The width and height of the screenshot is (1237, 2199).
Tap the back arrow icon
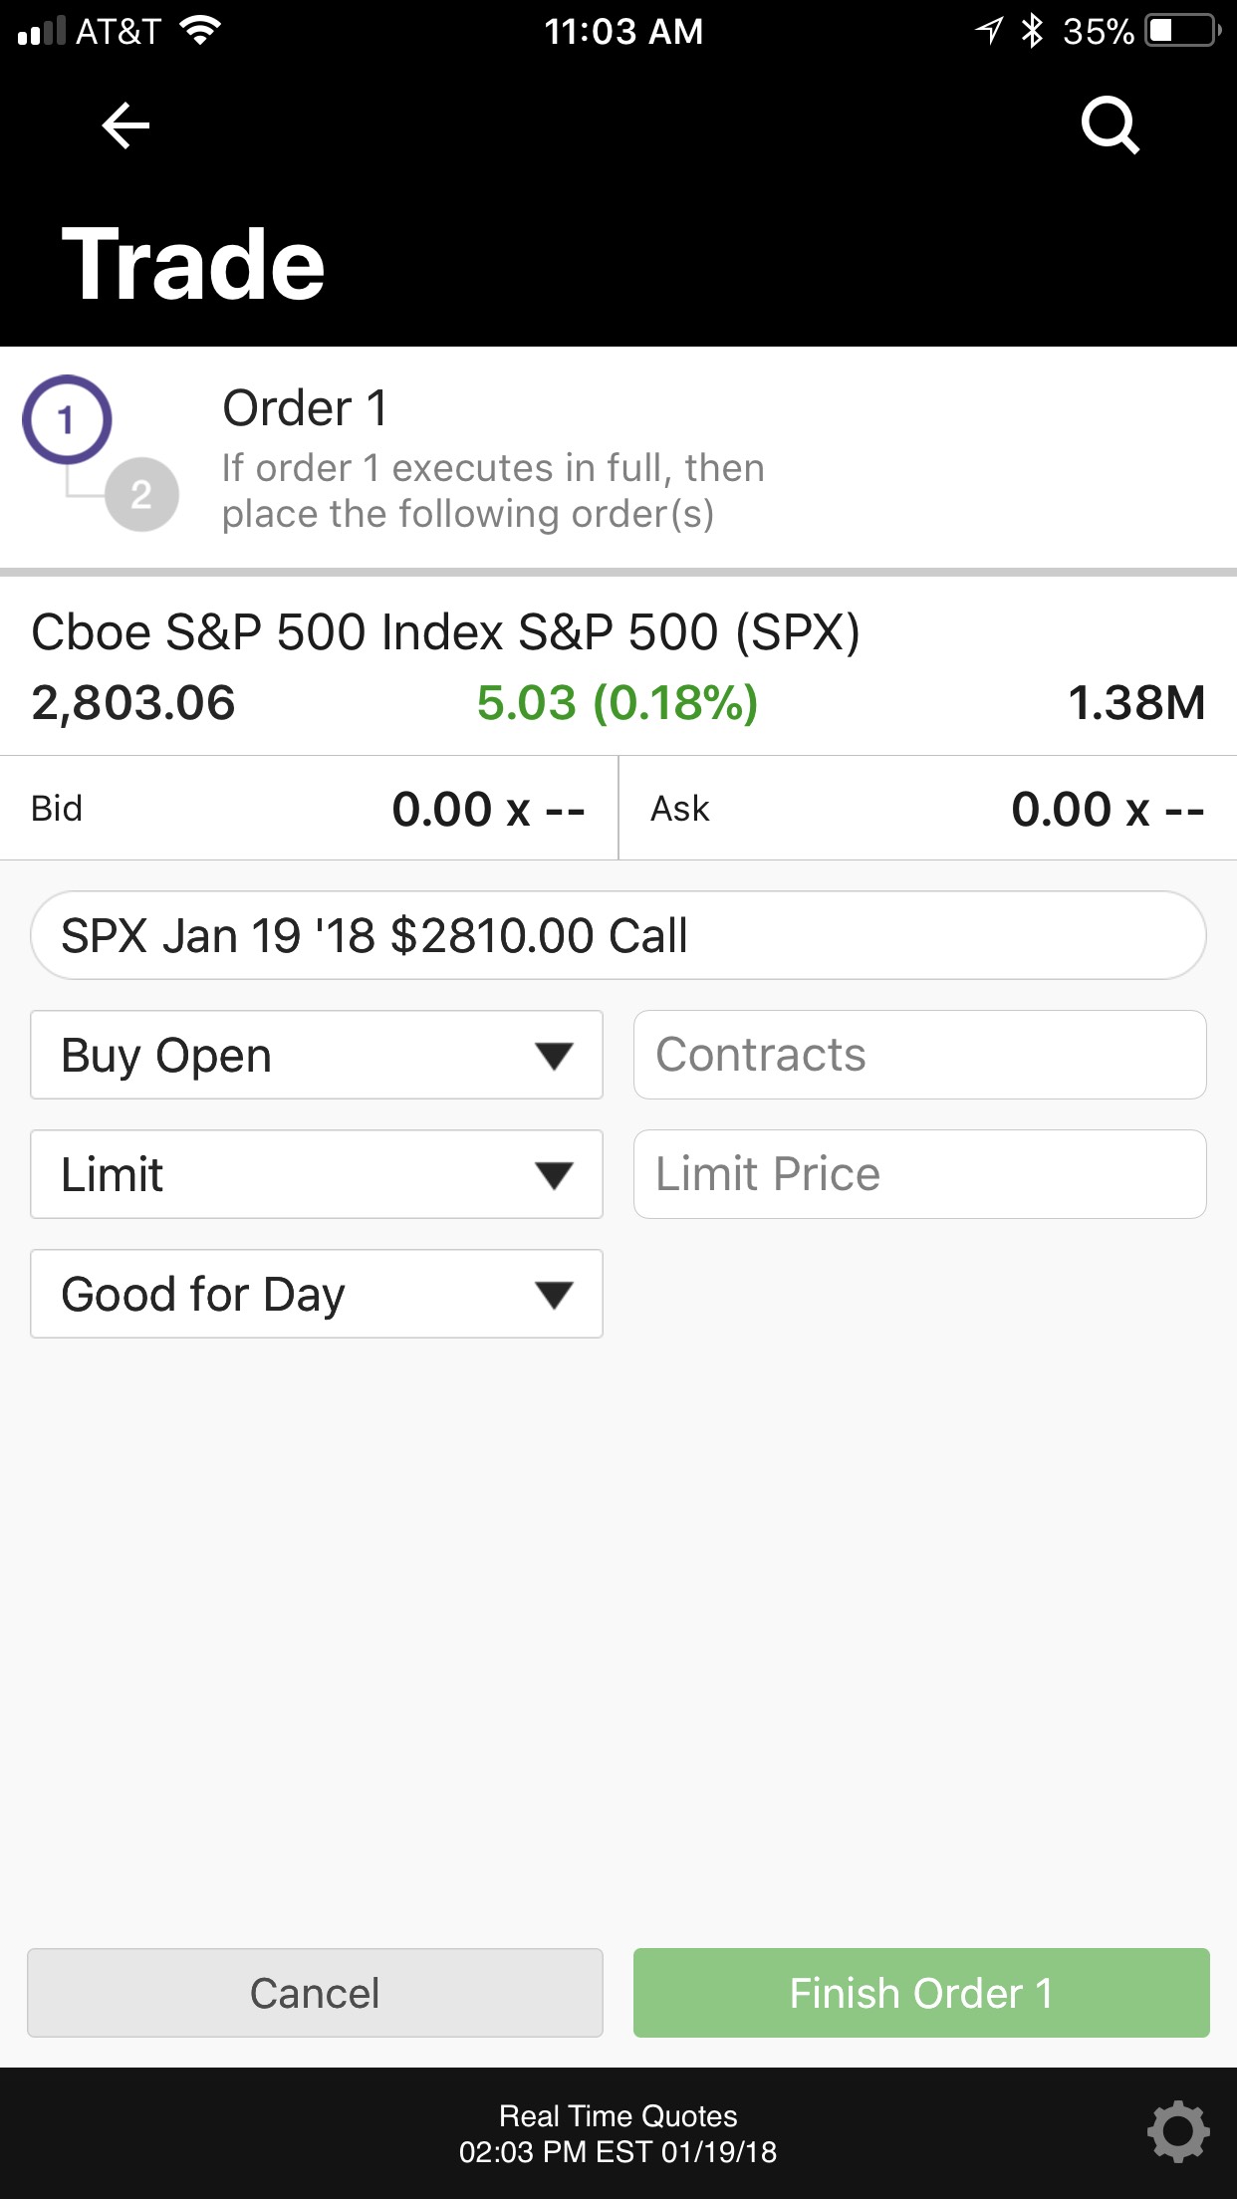click(125, 125)
